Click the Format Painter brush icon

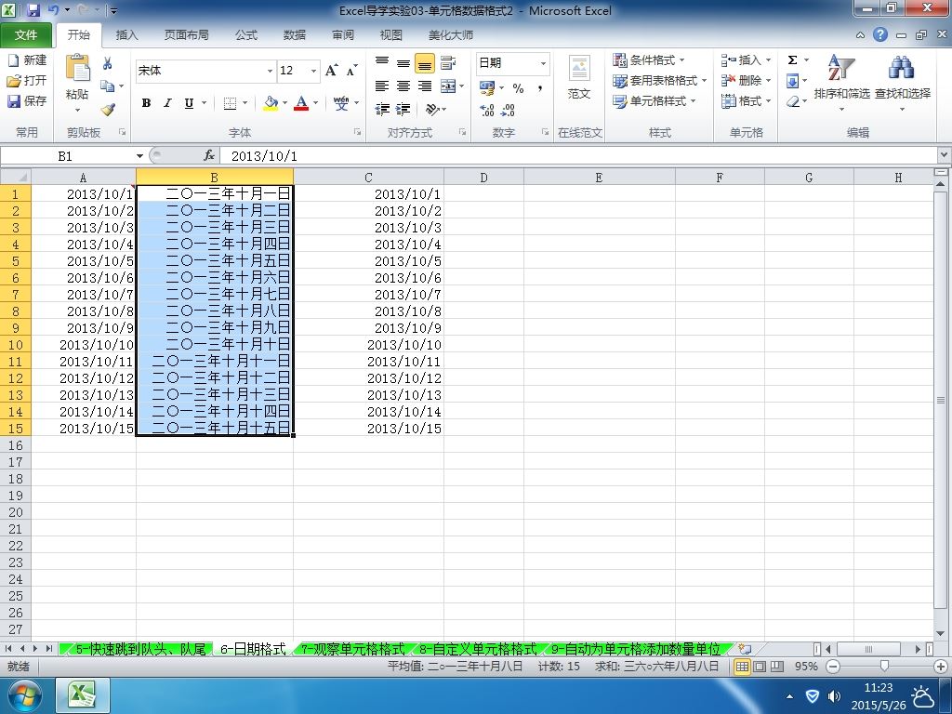pyautogui.click(x=108, y=110)
